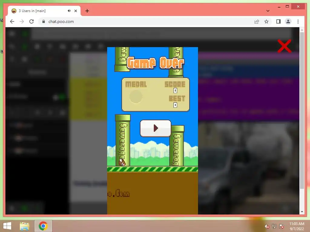Click the page's vertical scrollbar thumb
The height and width of the screenshot is (232, 310).
302,111
